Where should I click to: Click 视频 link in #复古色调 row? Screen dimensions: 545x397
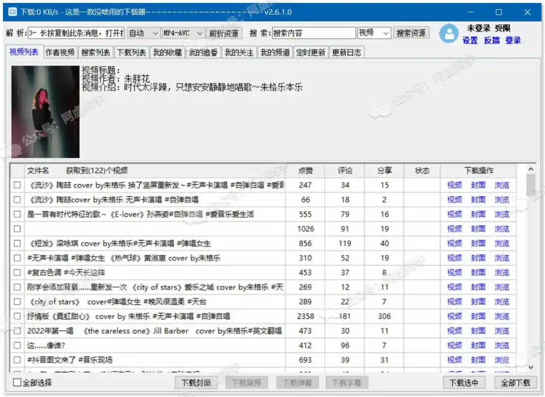454,273
